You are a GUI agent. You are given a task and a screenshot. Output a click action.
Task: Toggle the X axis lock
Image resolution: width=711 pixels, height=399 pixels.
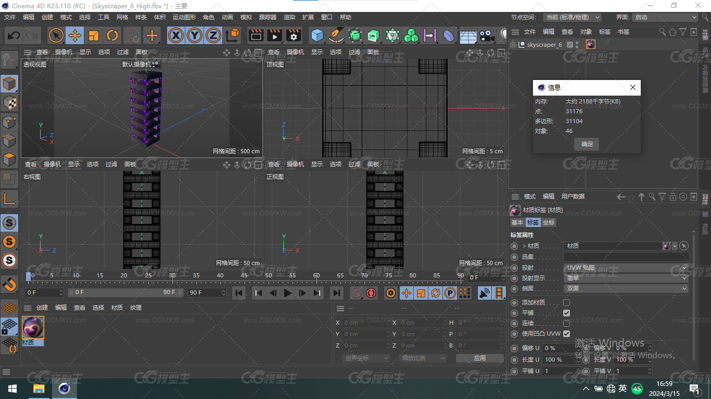click(177, 35)
